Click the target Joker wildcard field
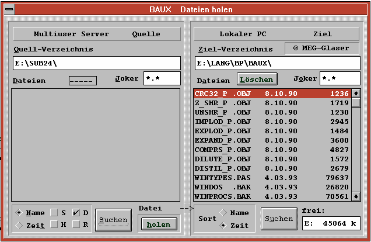The image size is (371, 242). coord(339,78)
